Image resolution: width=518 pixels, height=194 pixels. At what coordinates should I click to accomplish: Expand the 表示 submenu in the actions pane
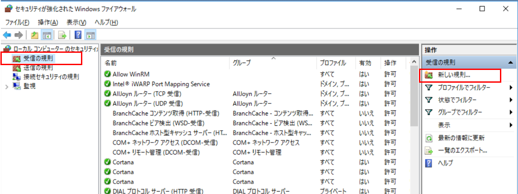pyautogui.click(x=511, y=125)
